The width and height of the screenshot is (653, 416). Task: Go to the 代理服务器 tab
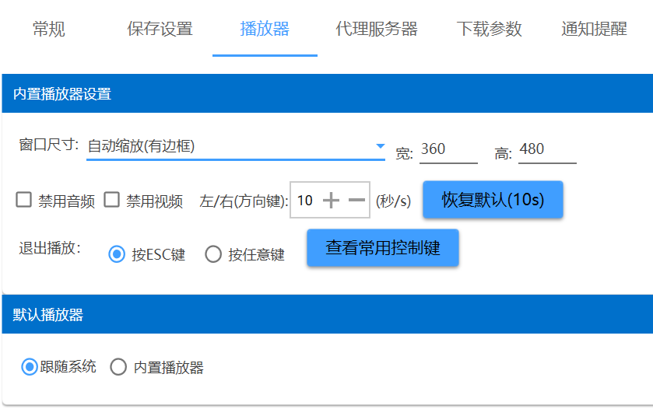click(377, 29)
